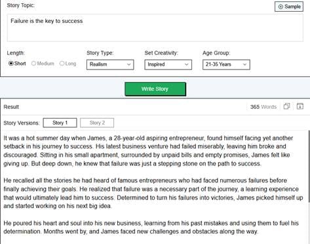Open the Age Group 21-35 Years dropdown
310x244 pixels.
click(x=226, y=64)
